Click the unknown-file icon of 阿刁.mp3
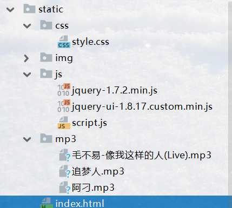The width and height of the screenshot is (232, 208). coord(64,187)
